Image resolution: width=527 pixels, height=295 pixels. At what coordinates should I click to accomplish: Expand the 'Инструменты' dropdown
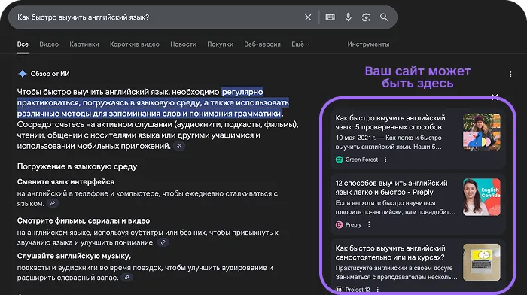pos(371,44)
